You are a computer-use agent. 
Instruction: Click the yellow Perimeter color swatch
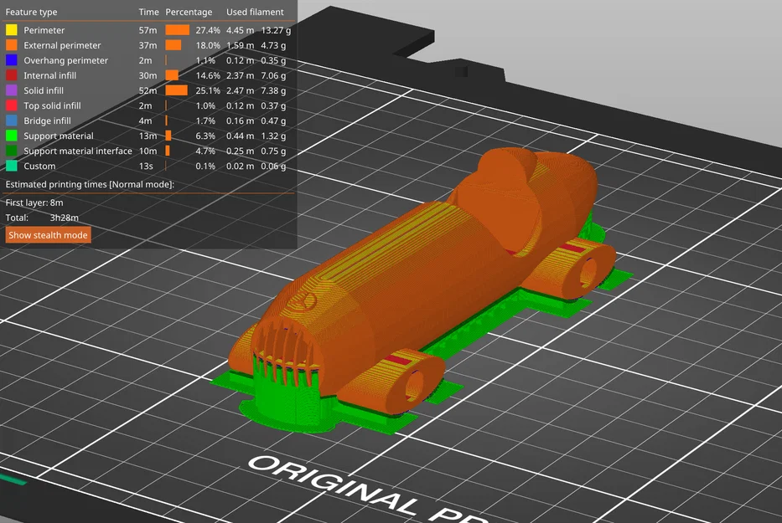pos(11,30)
